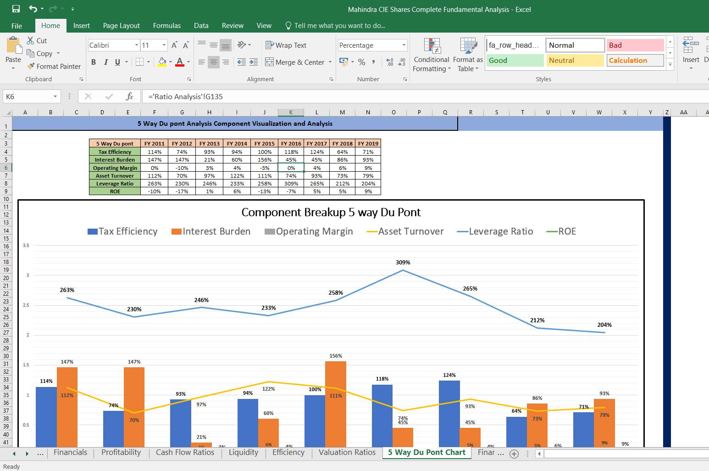
Task: Expand Merge & Center options arrow
Action: [x=330, y=62]
